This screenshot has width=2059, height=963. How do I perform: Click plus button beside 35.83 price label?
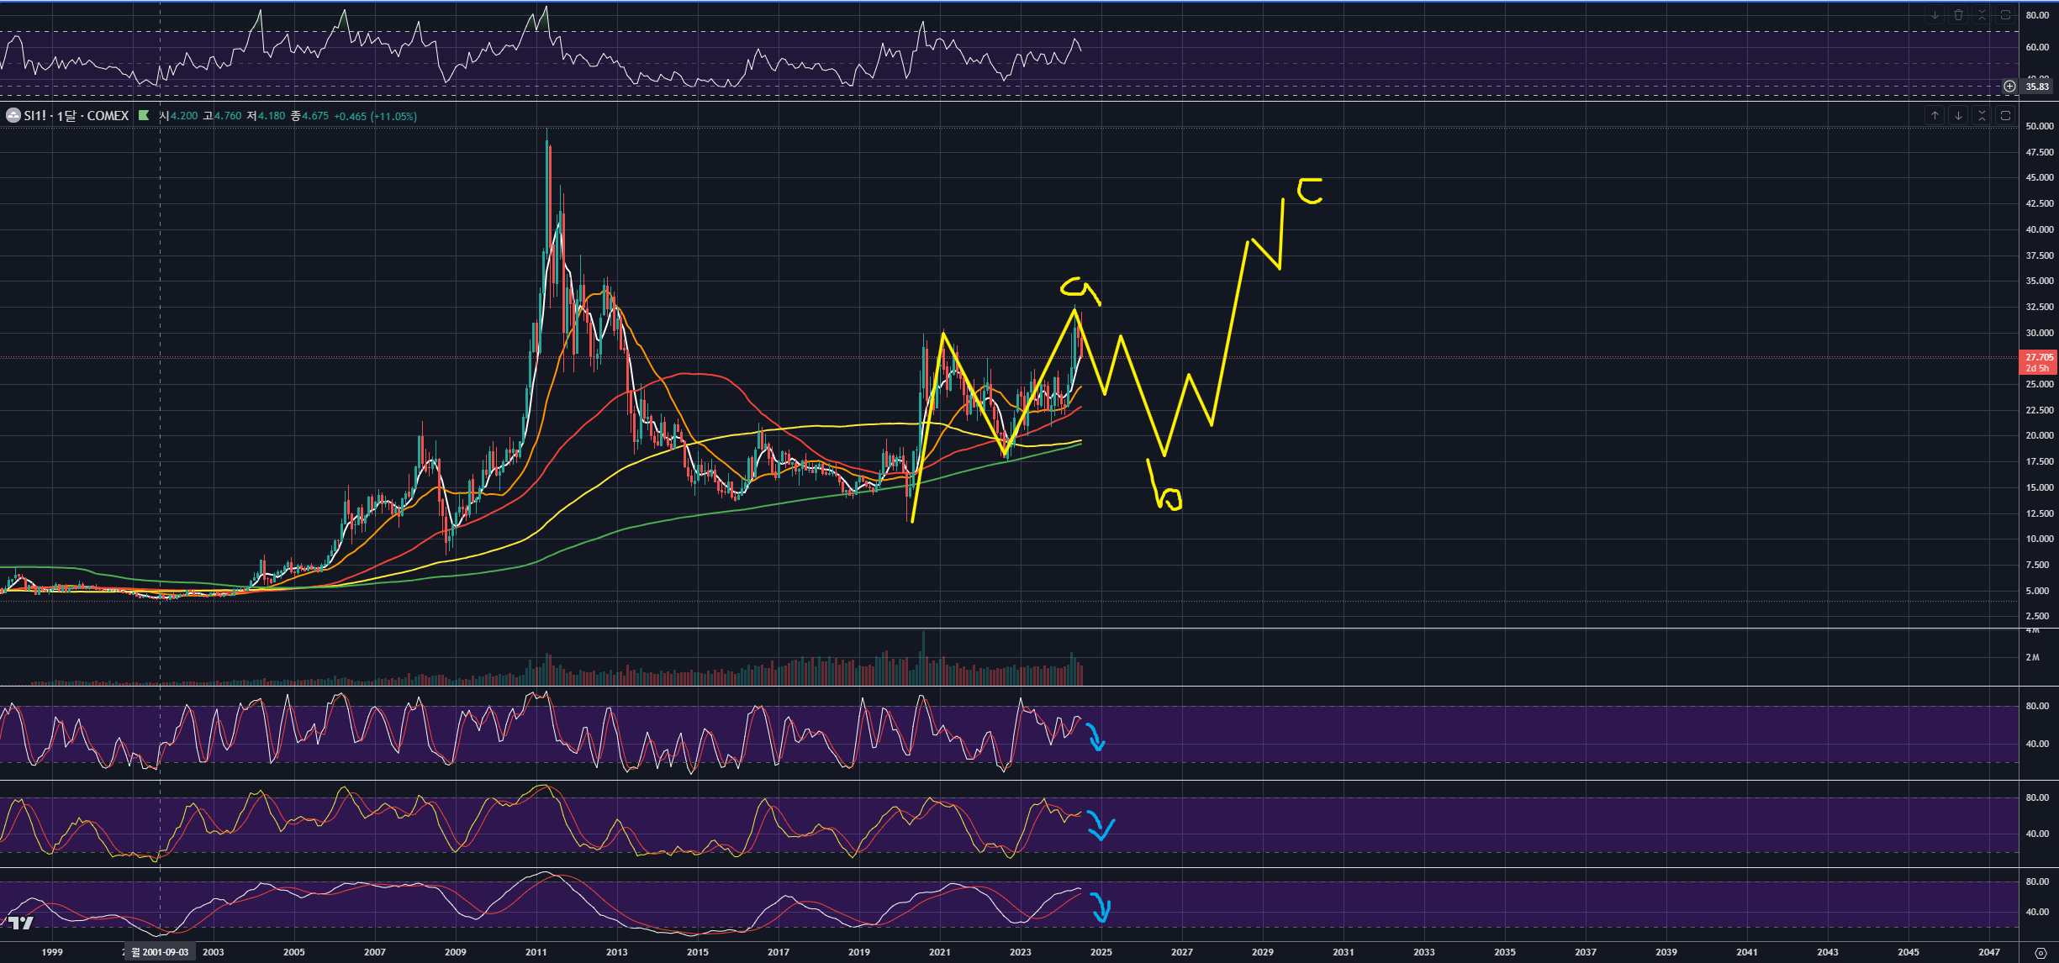click(x=2009, y=87)
